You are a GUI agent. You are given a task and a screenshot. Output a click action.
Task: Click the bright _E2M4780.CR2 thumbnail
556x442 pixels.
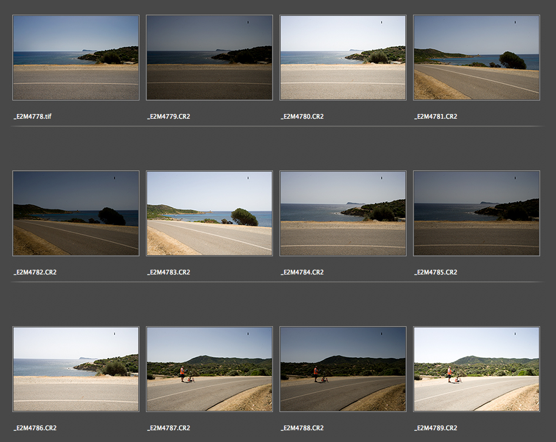(x=343, y=58)
